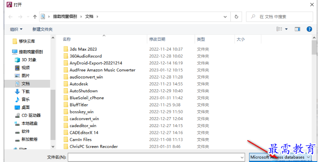The image size is (319, 162).
Task: Expand the chevron after 文档 breadcrumb
Action: click(x=97, y=17)
